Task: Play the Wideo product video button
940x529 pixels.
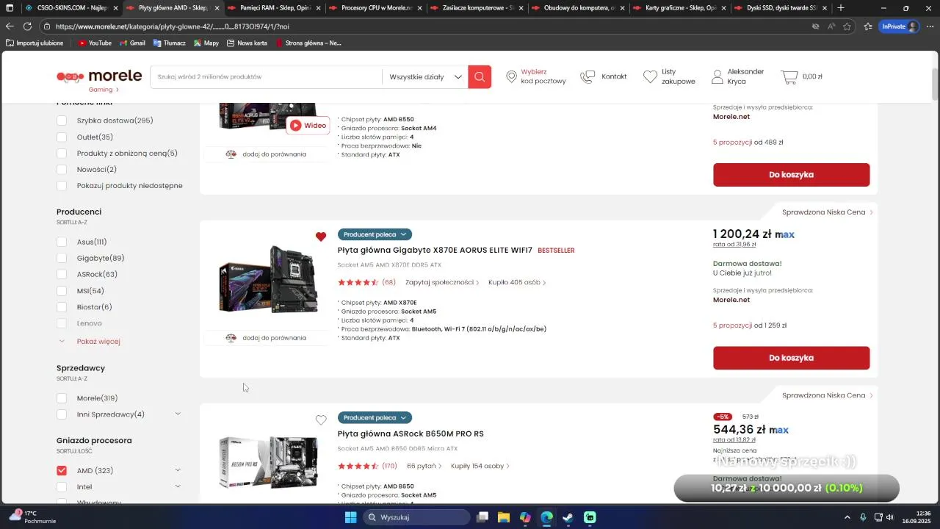Action: click(308, 125)
